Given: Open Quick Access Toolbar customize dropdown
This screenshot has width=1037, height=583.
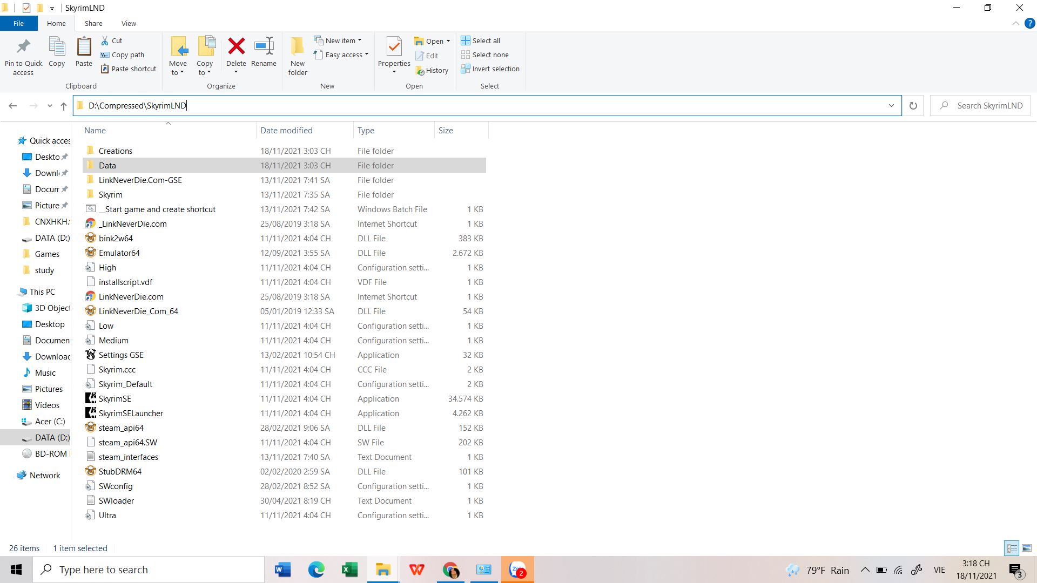Looking at the screenshot, I should coord(52,8).
